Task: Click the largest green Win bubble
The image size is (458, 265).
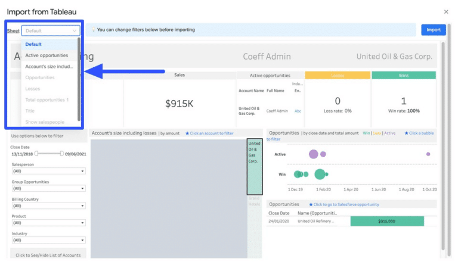Action: click(x=320, y=174)
